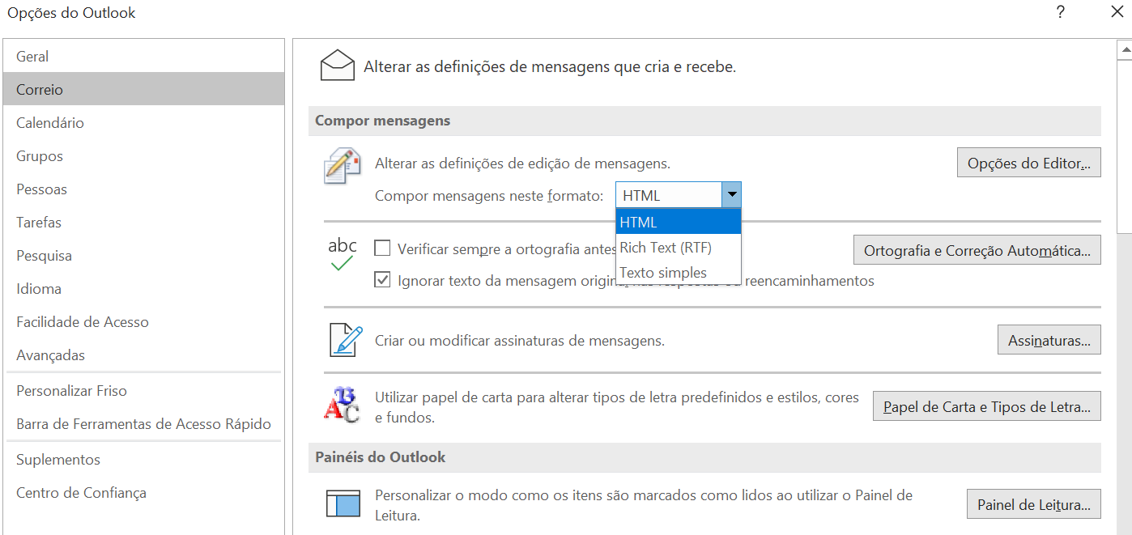The height and width of the screenshot is (535, 1132).
Task: Go to the Pesquisa category
Action: (x=143, y=255)
